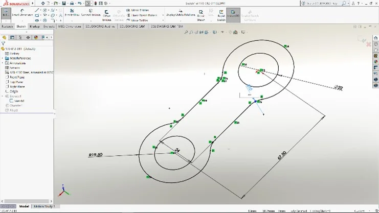The width and height of the screenshot is (379, 213).
Task: Select the Smart Dimension tool
Action: (x=22, y=12)
